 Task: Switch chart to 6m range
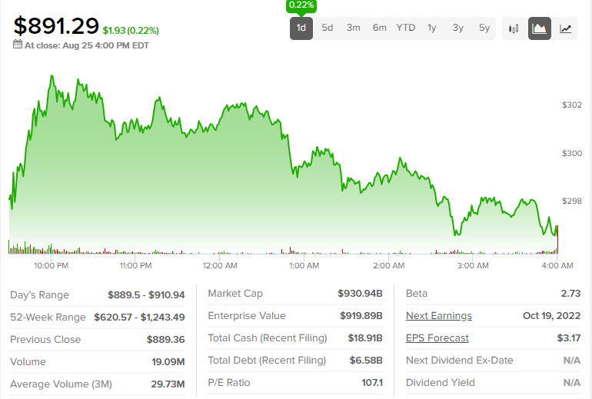(x=380, y=28)
